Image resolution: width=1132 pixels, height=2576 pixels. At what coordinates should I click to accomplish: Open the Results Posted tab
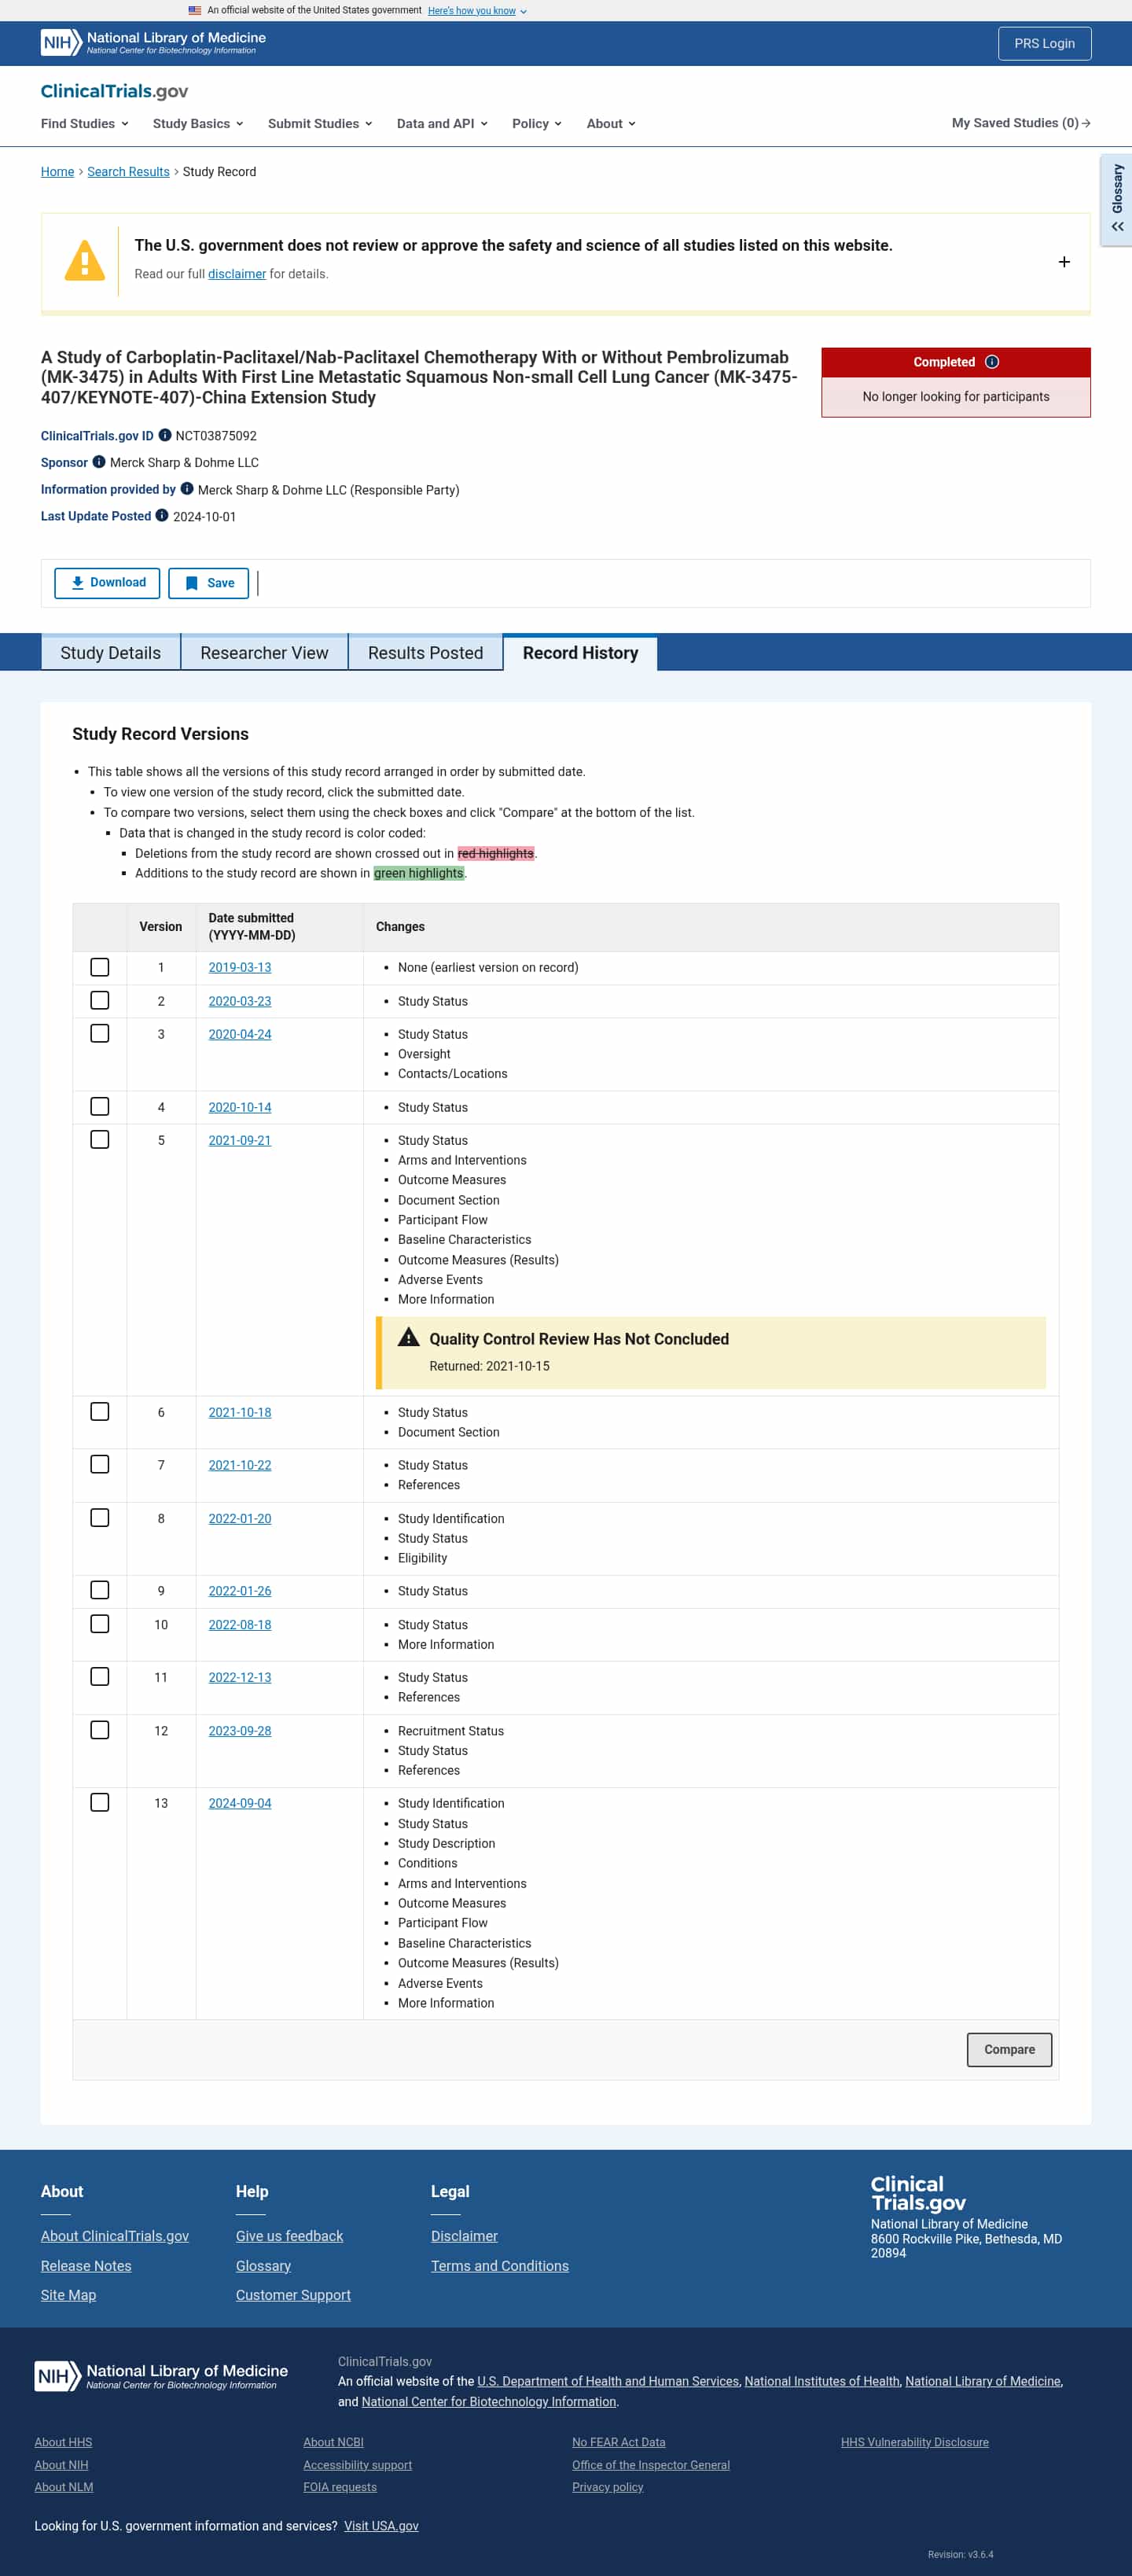click(x=425, y=652)
